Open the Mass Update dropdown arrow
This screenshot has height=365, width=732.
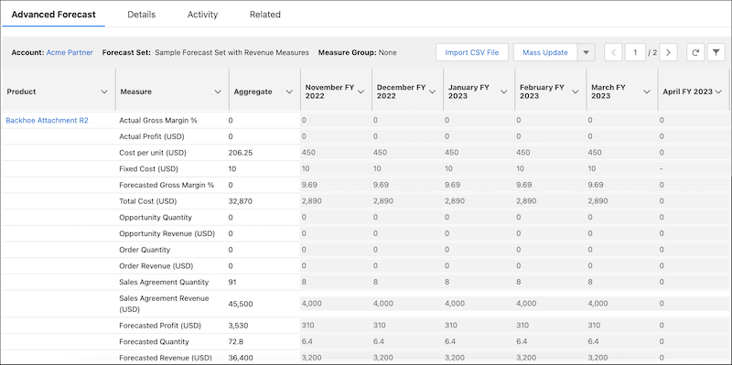587,53
